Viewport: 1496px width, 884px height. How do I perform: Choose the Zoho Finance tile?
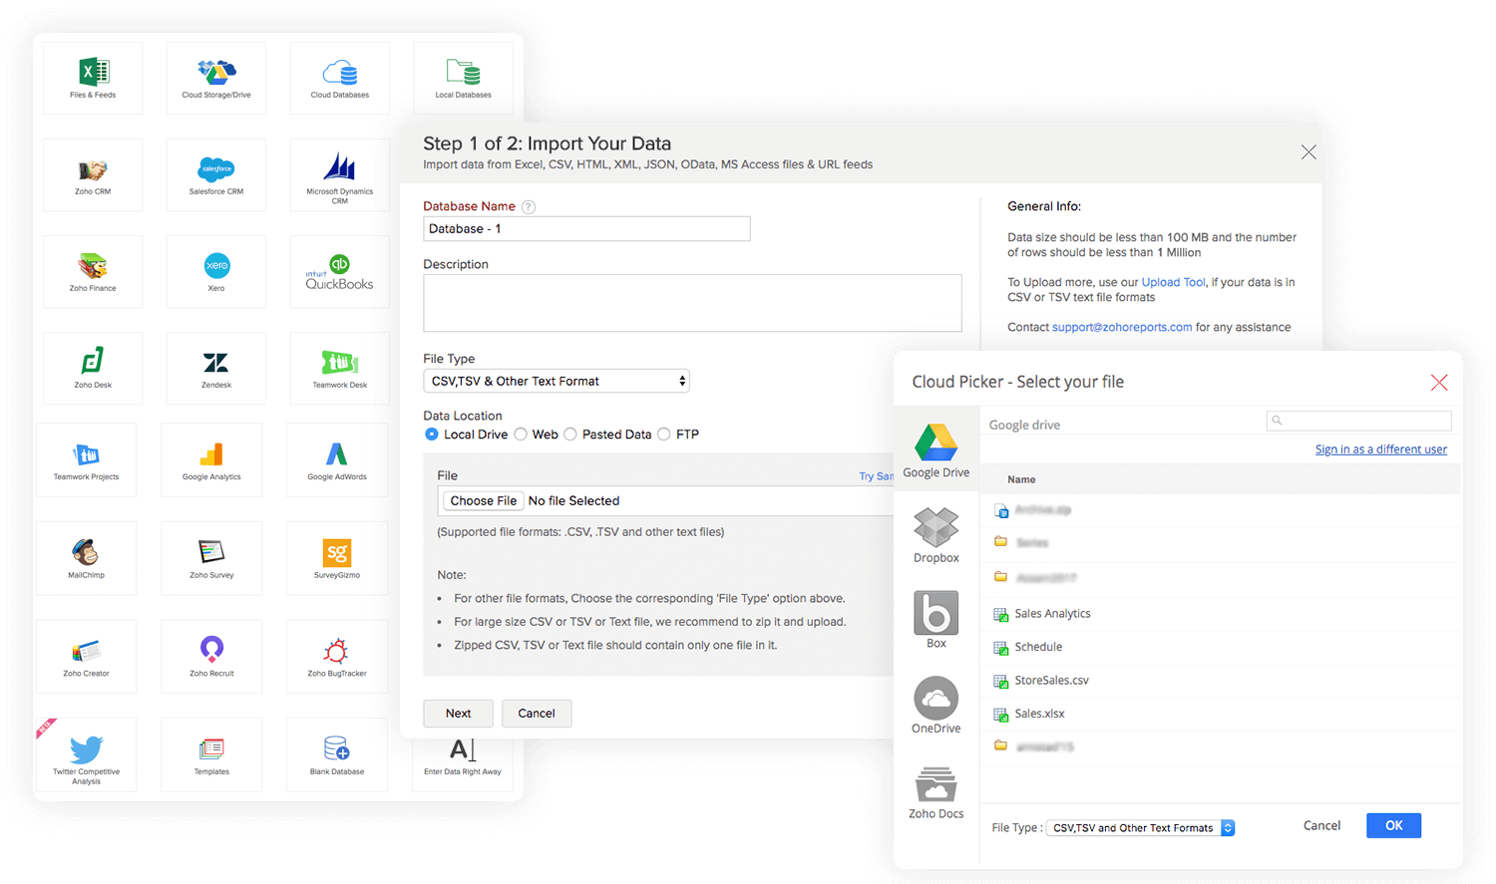click(93, 271)
